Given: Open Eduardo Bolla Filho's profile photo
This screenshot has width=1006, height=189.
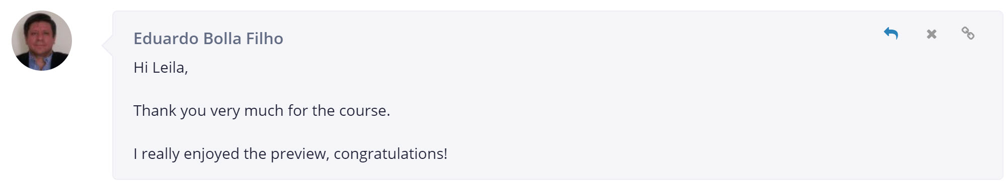Looking at the screenshot, I should tap(42, 41).
